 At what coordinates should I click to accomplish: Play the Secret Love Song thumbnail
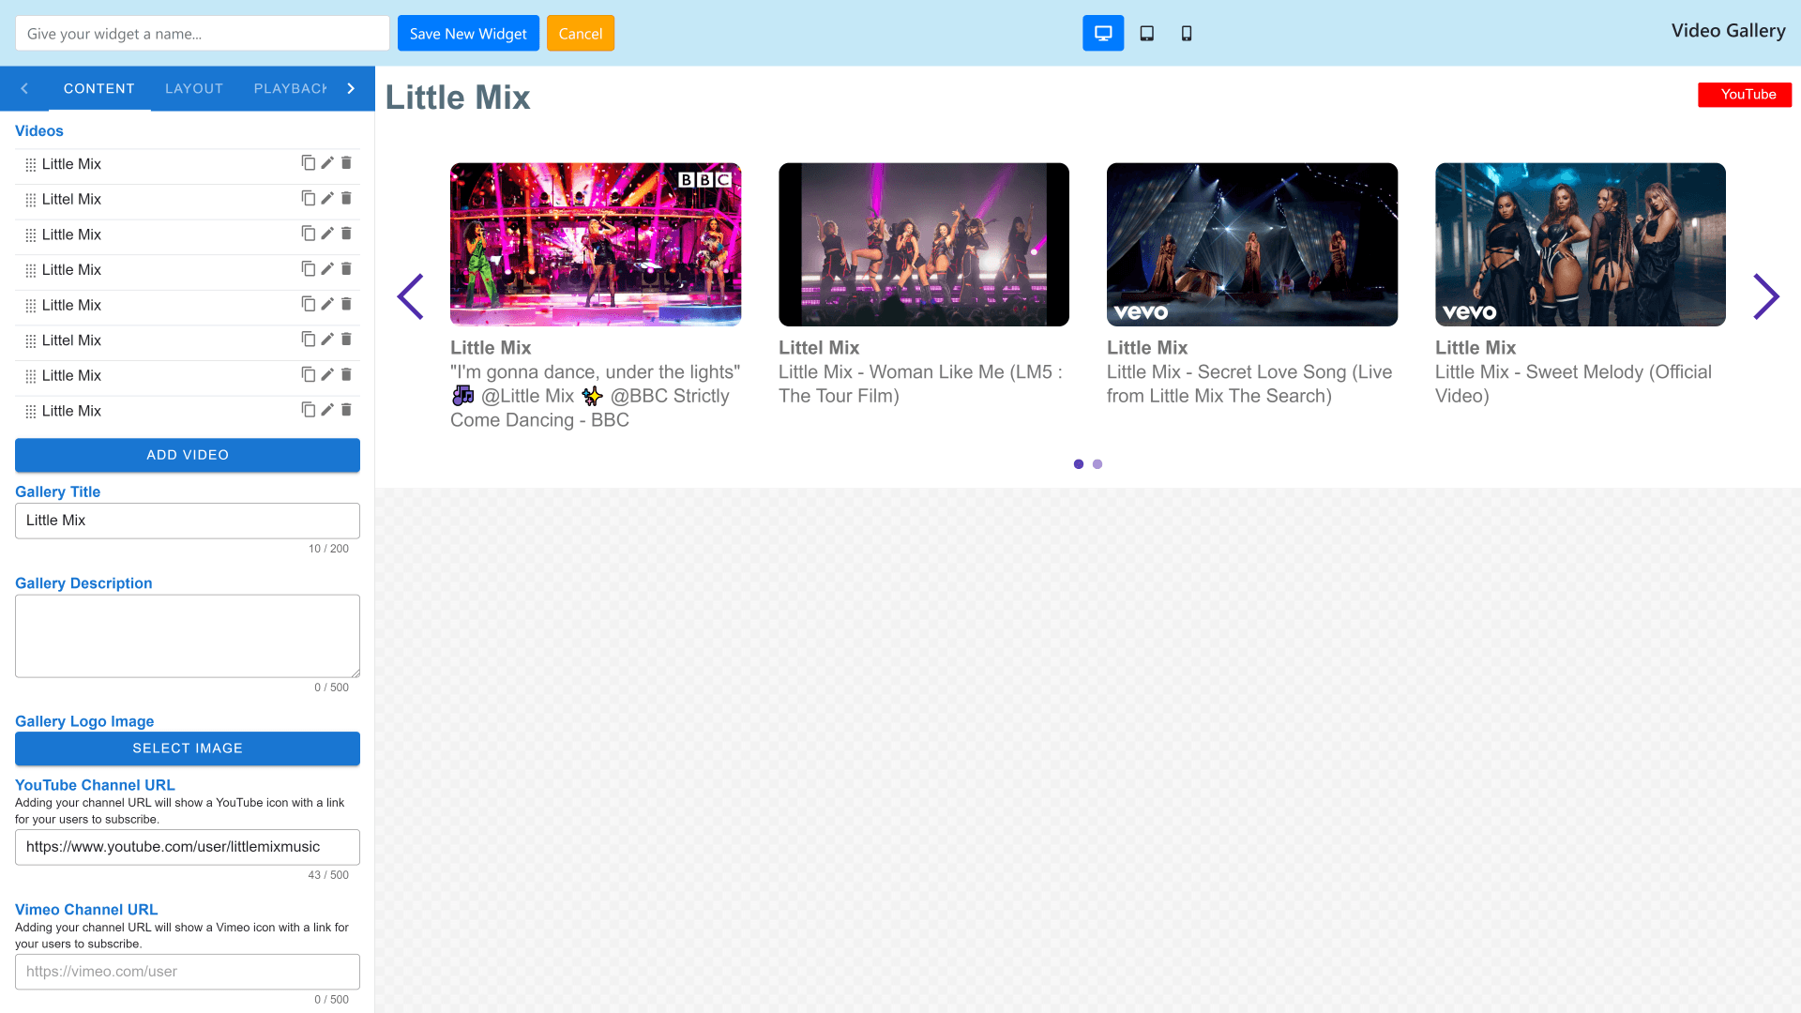point(1252,245)
